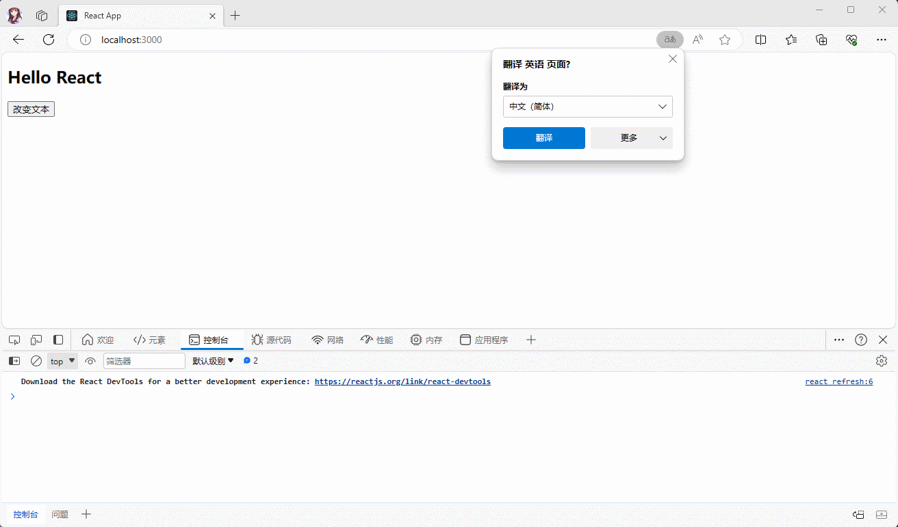Screen dimensions: 898x527
Task: Switch to the 网络 tab
Action: [327, 340]
